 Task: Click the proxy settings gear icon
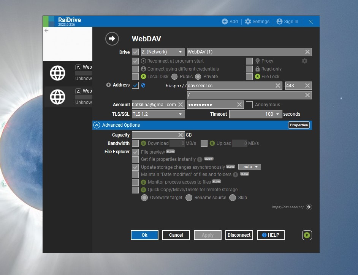(x=304, y=61)
